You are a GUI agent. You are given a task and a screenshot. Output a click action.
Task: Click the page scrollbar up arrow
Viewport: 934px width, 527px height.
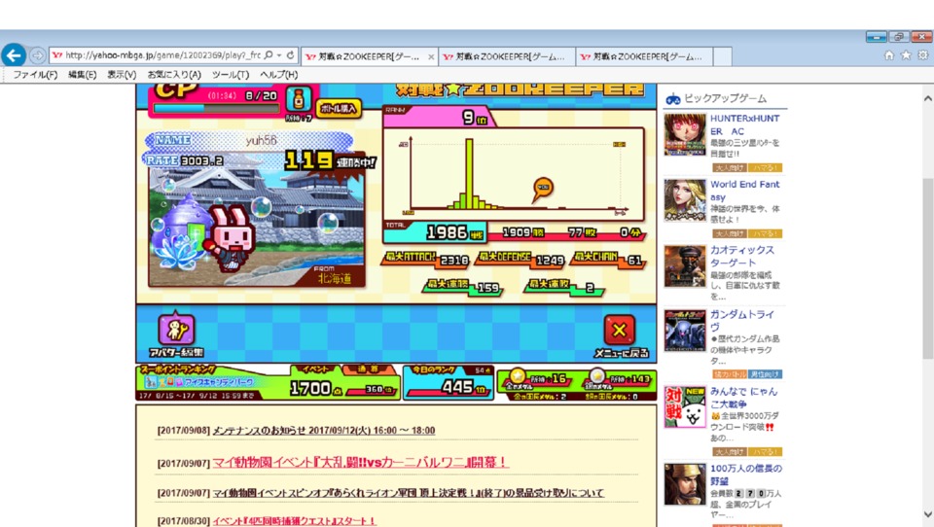tap(927, 98)
